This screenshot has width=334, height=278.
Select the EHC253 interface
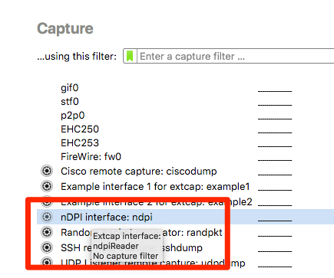tap(80, 143)
